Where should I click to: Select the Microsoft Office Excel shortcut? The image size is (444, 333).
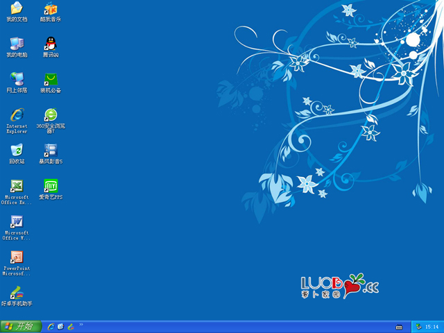point(17,191)
